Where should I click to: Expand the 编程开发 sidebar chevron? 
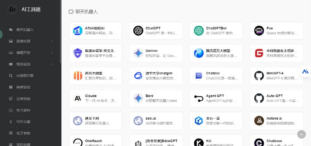click(52, 53)
